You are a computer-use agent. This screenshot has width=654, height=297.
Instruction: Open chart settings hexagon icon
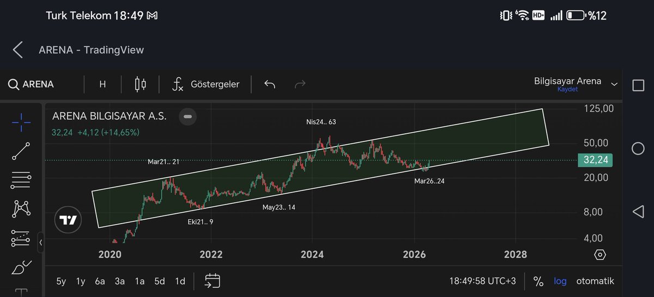point(600,255)
